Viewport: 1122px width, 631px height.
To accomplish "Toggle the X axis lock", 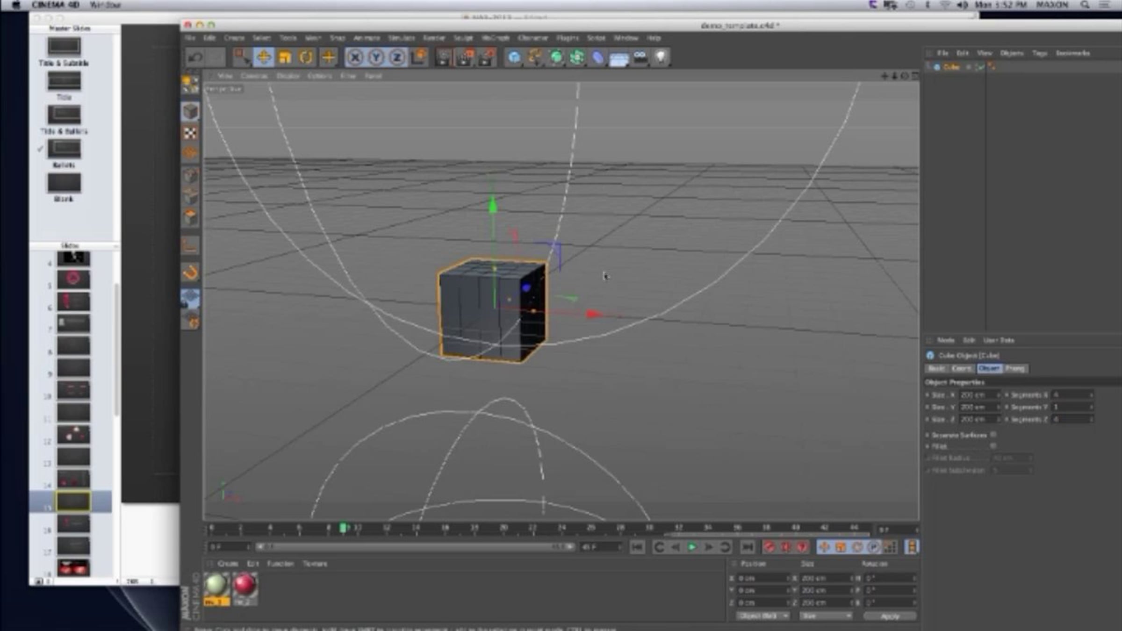I will point(355,57).
